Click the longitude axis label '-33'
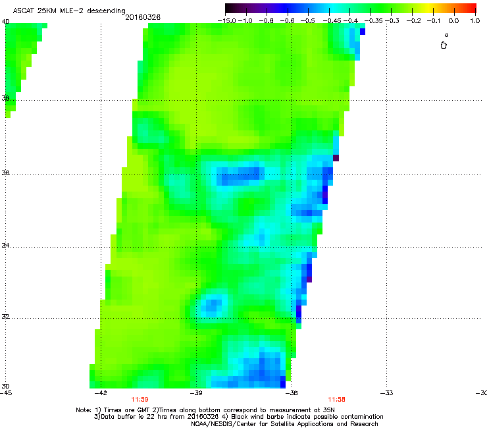Viewport: 487px width, 428px height. (x=386, y=393)
